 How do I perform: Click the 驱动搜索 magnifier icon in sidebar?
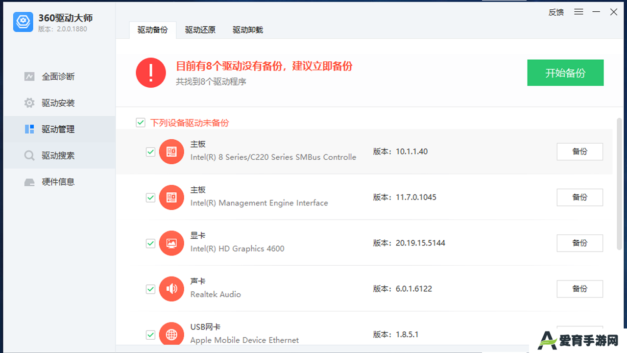click(29, 155)
